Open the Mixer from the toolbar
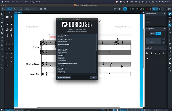Image resolution: width=172 pixels, height=111 pixels. tap(119, 9)
